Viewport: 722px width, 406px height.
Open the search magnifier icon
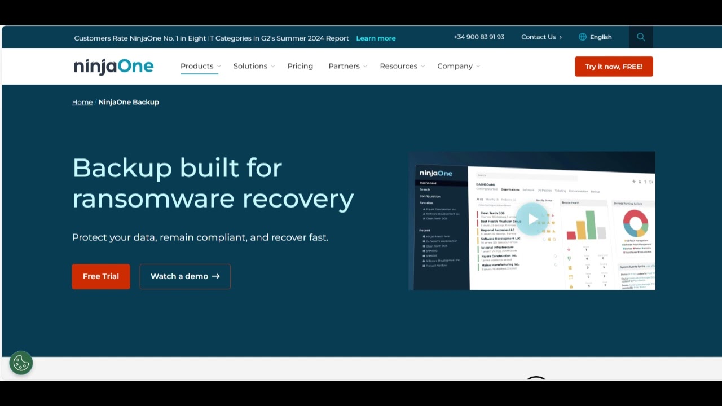click(x=641, y=37)
